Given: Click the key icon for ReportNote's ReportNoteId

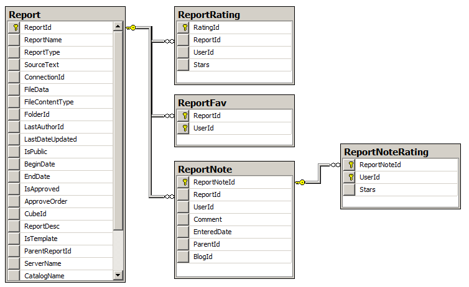Looking at the screenshot, I should pyautogui.click(x=183, y=182).
